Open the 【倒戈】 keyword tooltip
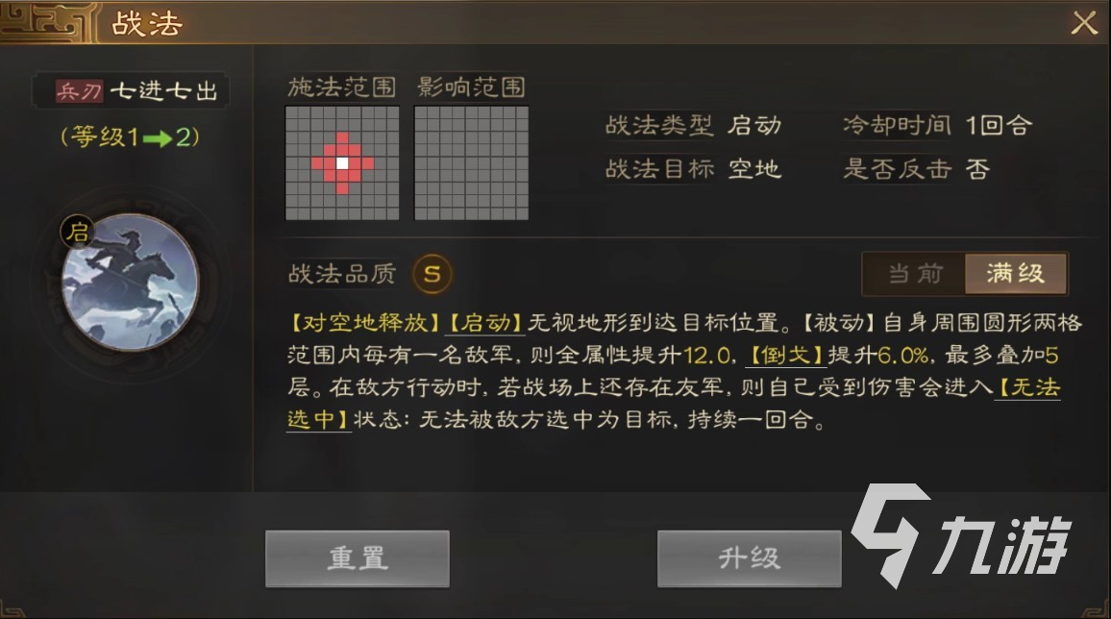This screenshot has height=619, width=1111. 786,355
